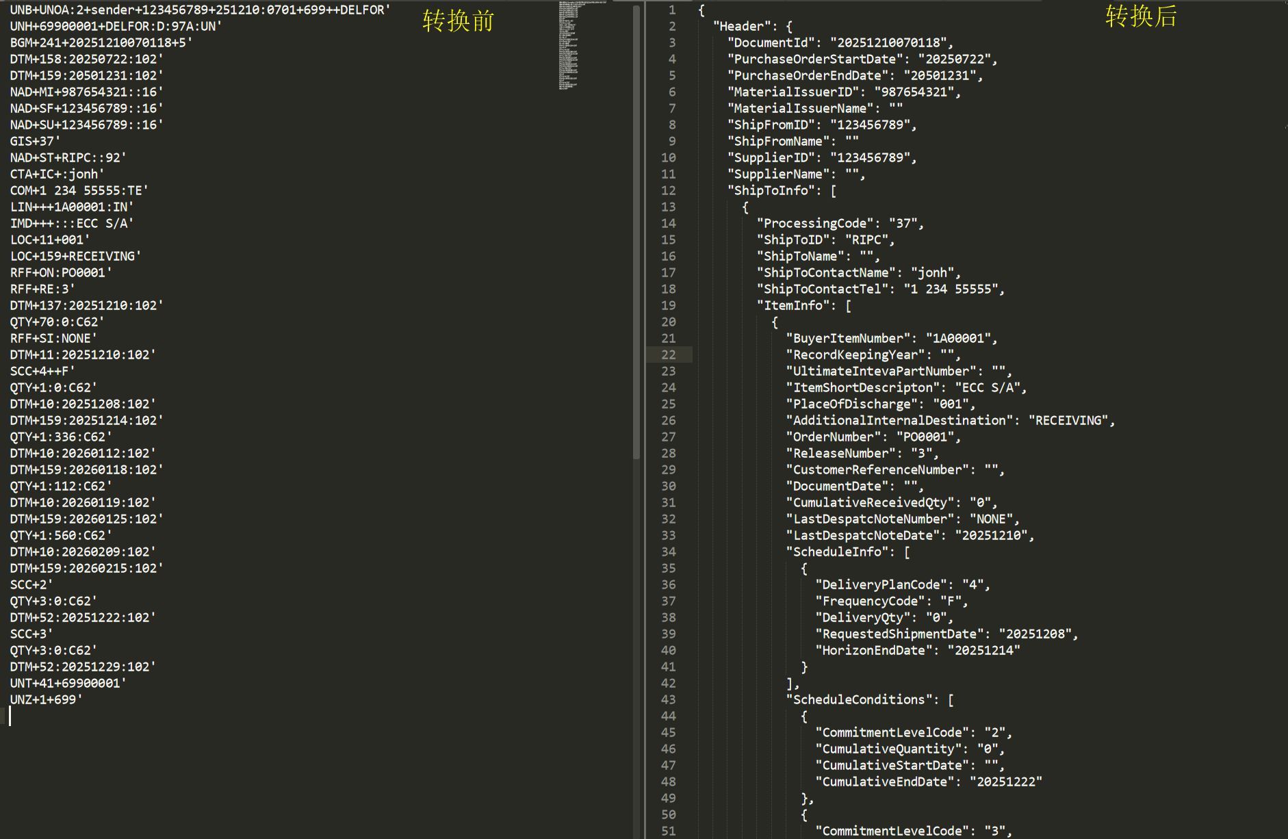Click line number 19 beside ItemInfo
Screen dimensions: 1288x839
point(669,305)
